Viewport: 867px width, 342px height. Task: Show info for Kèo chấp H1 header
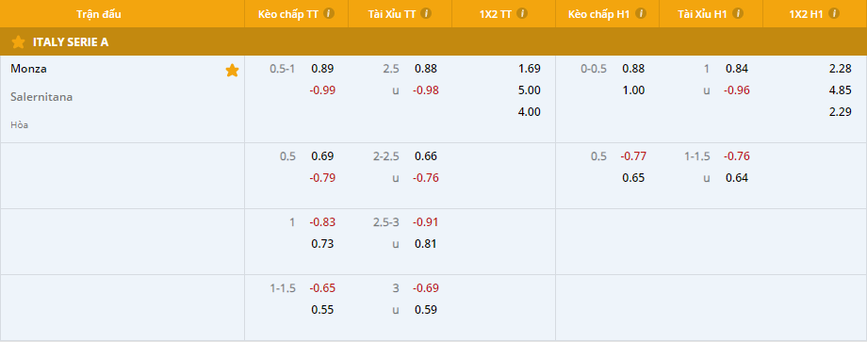coord(640,14)
